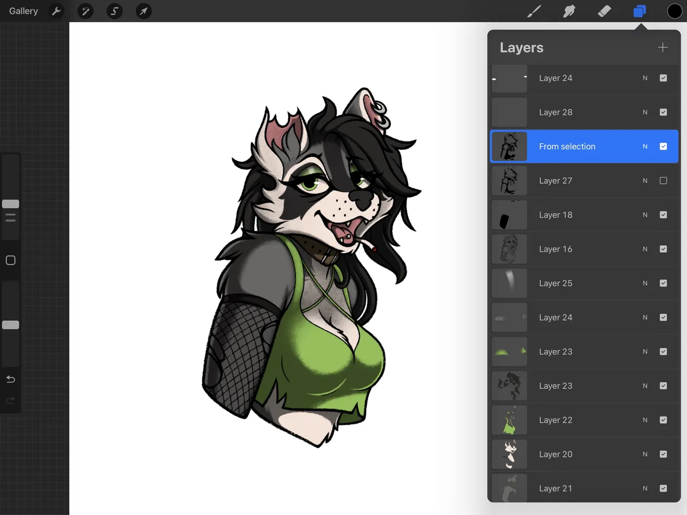Select the Layer 28 row name
The height and width of the screenshot is (515, 687).
556,112
